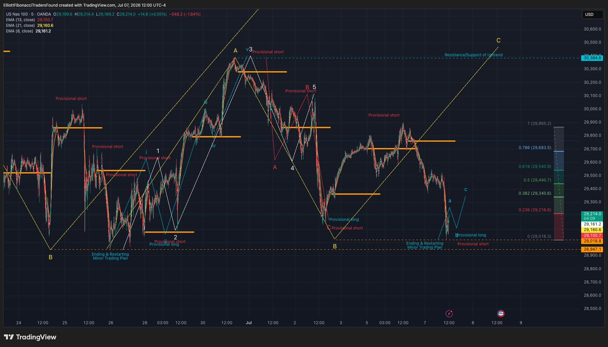This screenshot has width=608, height=347.
Task: Click the high value H29,214.4
Action: [x=85, y=14]
